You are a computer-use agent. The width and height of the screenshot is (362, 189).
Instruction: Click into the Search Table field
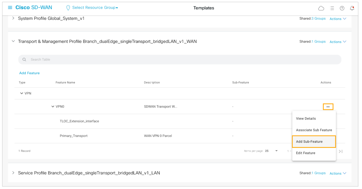tap(180, 60)
